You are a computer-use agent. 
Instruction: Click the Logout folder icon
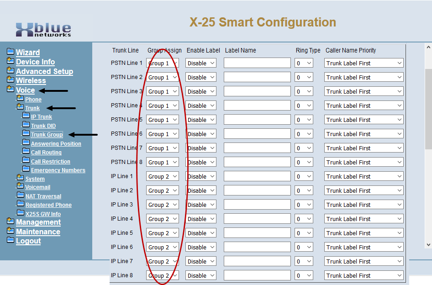(11, 240)
